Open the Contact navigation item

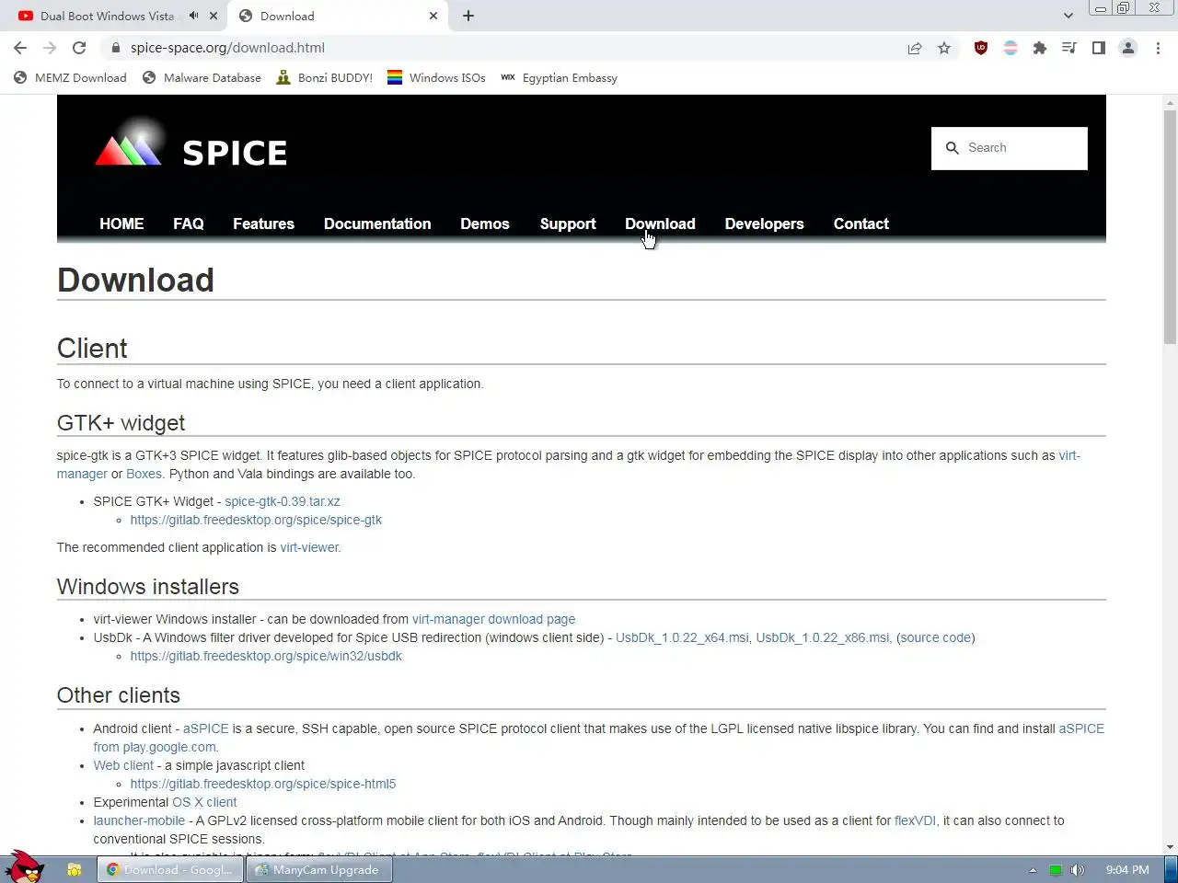pos(861,224)
